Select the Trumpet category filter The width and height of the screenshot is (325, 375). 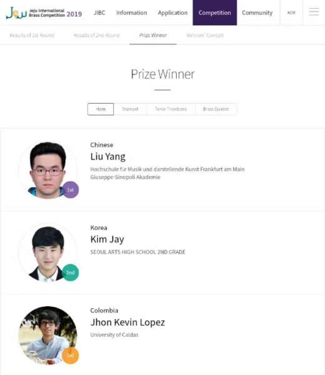(131, 109)
